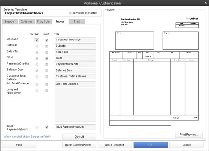Click the Footer tab
209x151 pixels.
(x=60, y=21)
